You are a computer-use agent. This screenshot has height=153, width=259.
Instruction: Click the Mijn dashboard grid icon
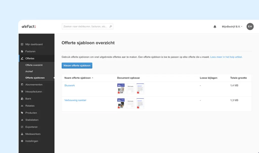click(22, 44)
